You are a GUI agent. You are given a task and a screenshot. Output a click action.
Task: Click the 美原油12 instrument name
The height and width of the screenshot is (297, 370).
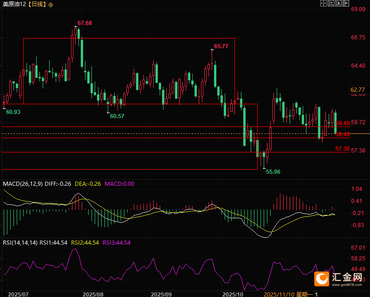(14, 4)
